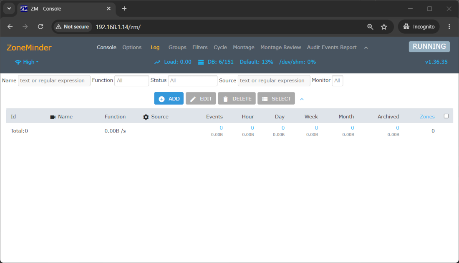Click the database icon
This screenshot has height=263, width=459.
point(201,63)
